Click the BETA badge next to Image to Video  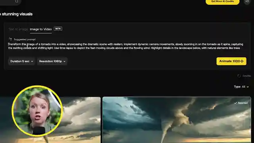pos(58,29)
